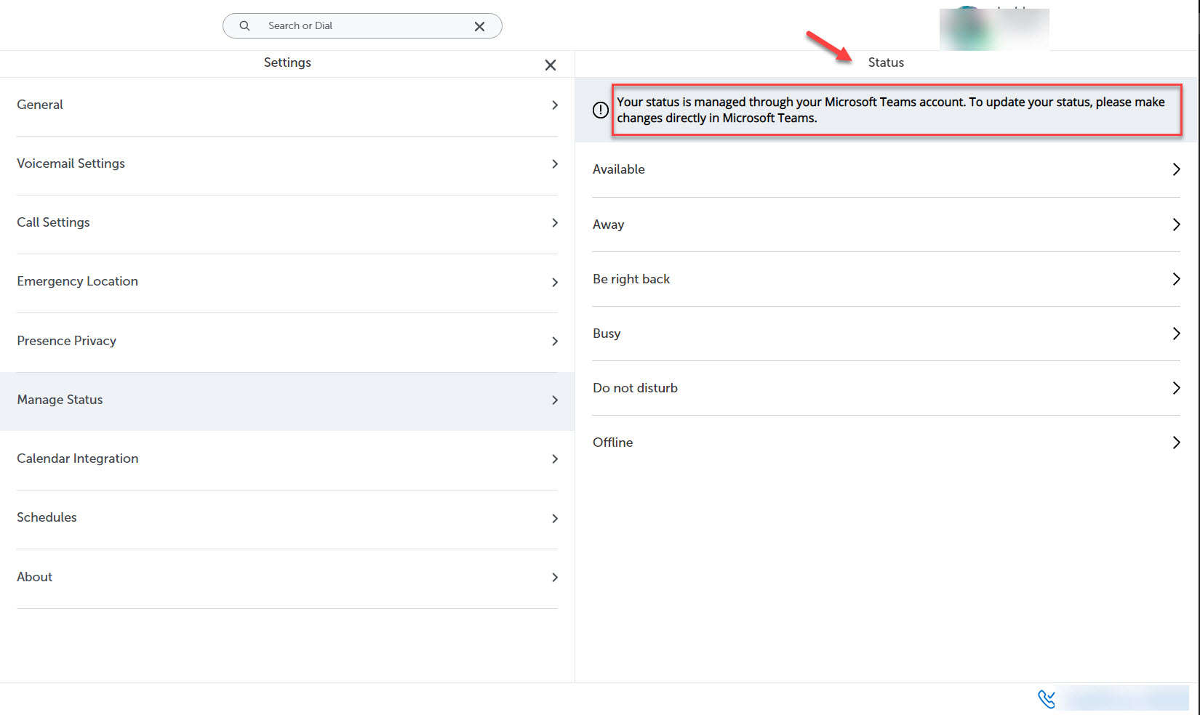Expand Calendar Integration chevron
This screenshot has height=715, width=1200.
pos(554,459)
